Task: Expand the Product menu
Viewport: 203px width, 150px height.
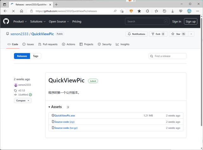Action: click(20, 22)
